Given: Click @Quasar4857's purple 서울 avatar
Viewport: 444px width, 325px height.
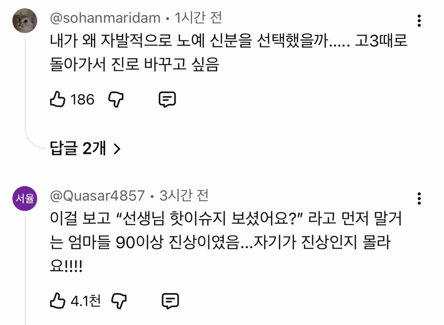Looking at the screenshot, I should (x=25, y=198).
